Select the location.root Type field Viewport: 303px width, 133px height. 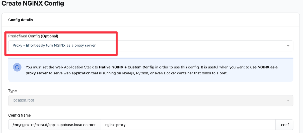pyautogui.click(x=148, y=100)
